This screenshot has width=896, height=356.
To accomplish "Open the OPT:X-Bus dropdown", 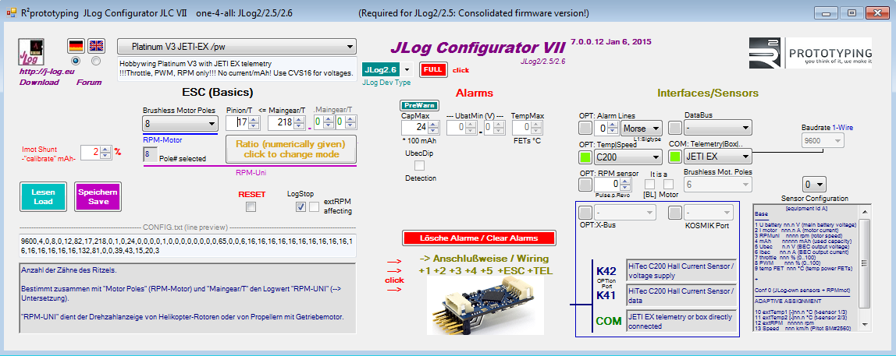I will coord(624,213).
